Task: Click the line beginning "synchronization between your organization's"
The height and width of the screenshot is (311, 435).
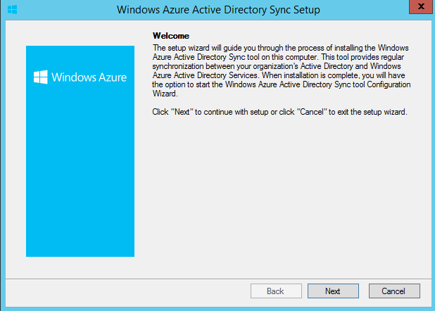Action: (277, 66)
